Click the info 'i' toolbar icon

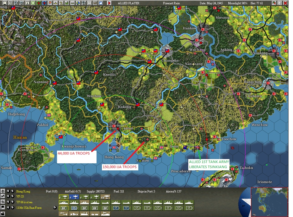[27, 3]
